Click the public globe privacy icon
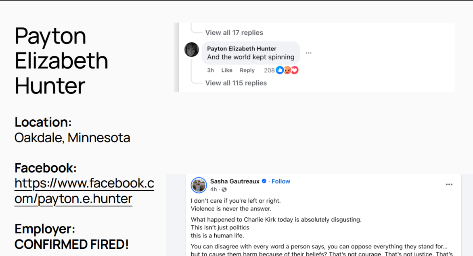The image size is (473, 256). click(224, 189)
